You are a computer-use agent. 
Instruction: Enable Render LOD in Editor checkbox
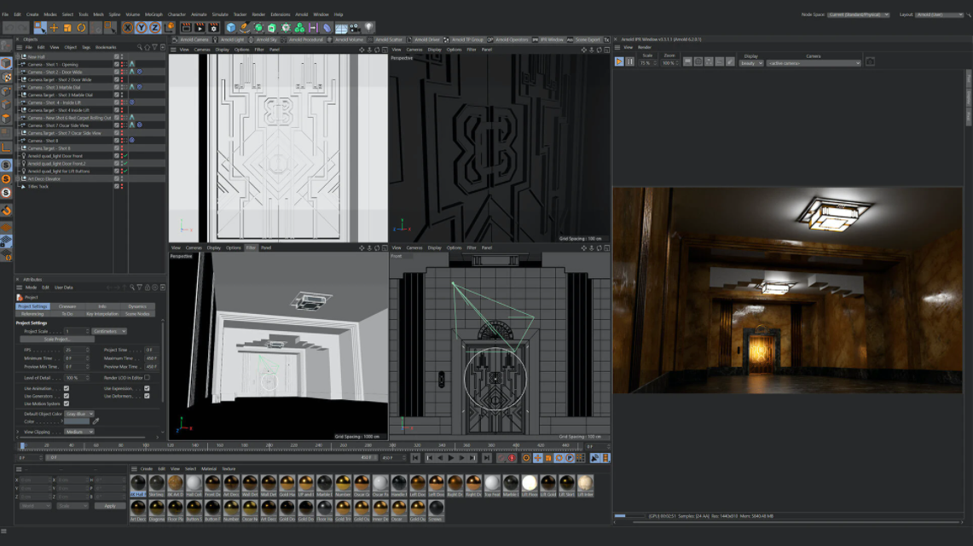pyautogui.click(x=147, y=377)
